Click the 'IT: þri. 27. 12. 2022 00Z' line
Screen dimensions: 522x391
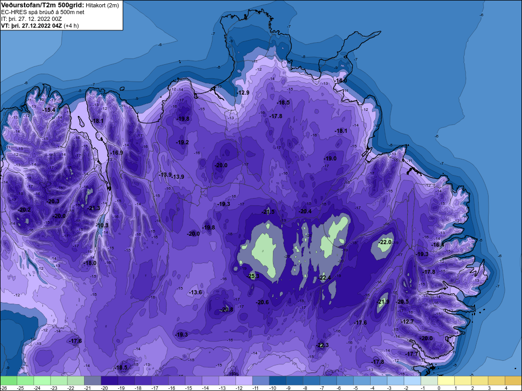tap(31, 19)
